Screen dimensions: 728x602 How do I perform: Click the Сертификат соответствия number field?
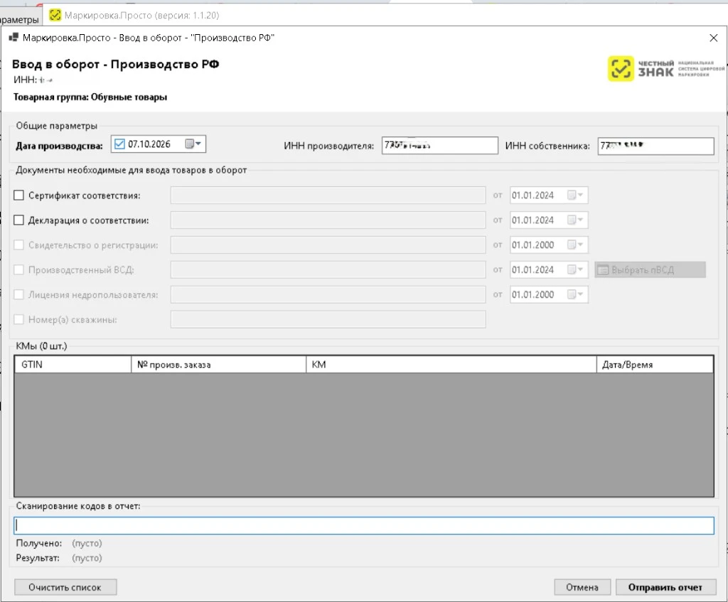click(328, 195)
